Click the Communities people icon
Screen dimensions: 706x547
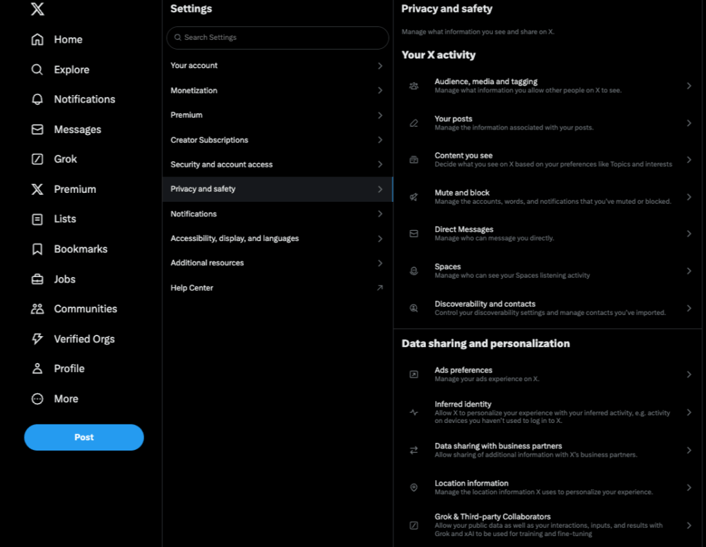[x=37, y=309]
